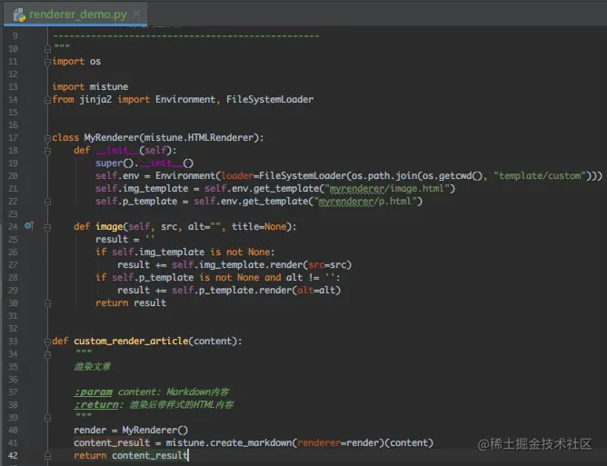The width and height of the screenshot is (607, 466).
Task: Click the fold end marker on line 39
Action: [47, 418]
